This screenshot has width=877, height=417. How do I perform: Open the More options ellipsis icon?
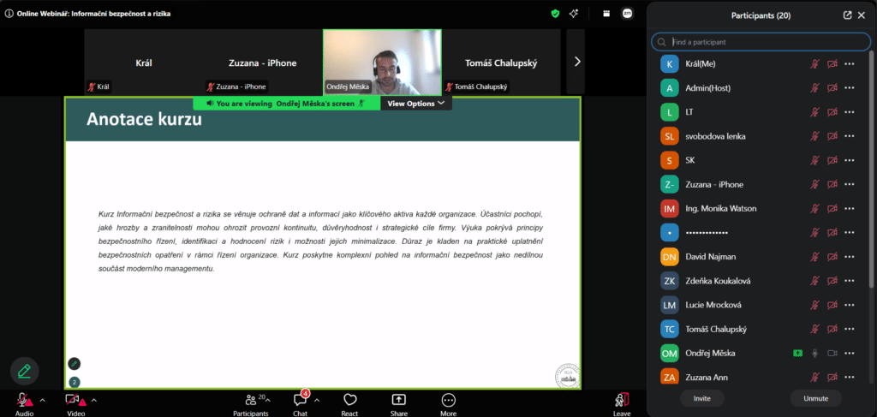click(x=448, y=400)
